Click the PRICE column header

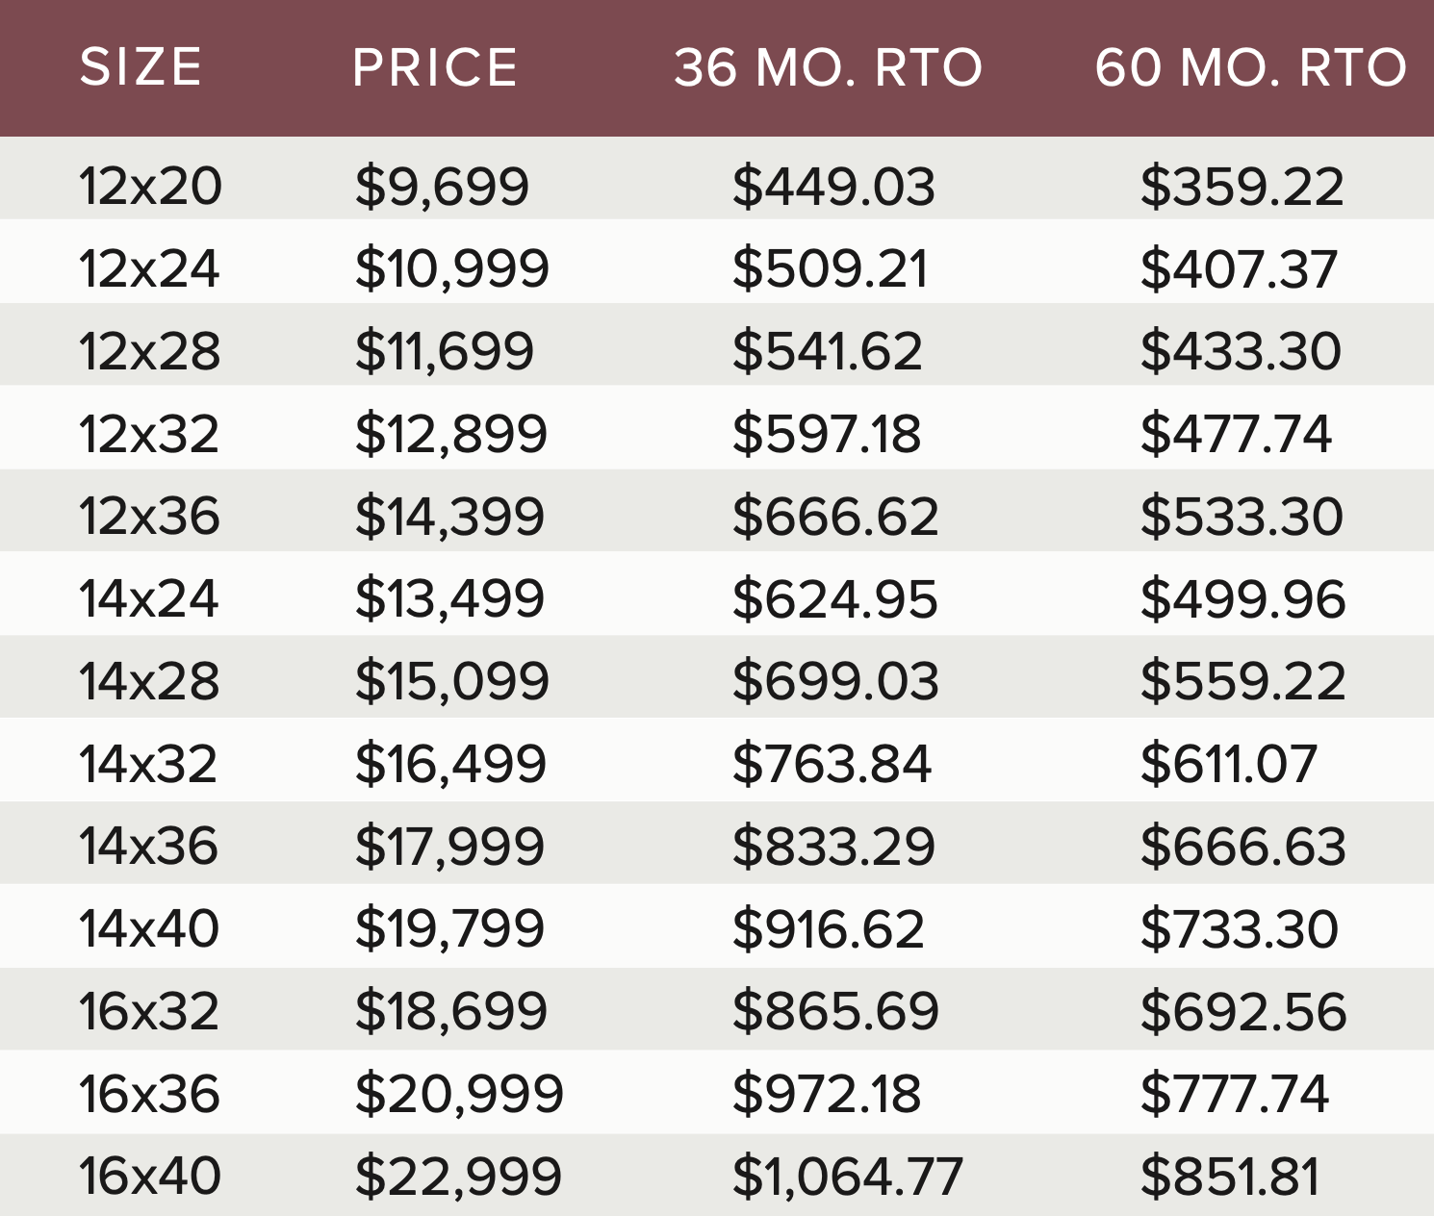[x=435, y=67]
